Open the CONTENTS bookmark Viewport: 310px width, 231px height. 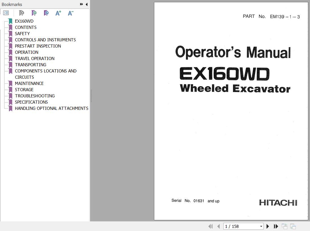coord(26,27)
